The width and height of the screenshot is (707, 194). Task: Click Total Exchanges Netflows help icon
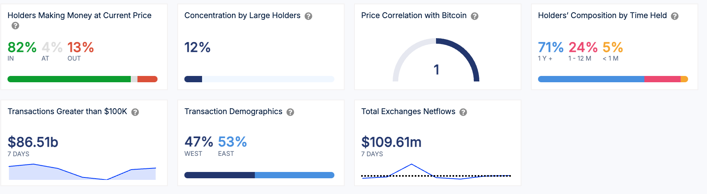point(463,112)
